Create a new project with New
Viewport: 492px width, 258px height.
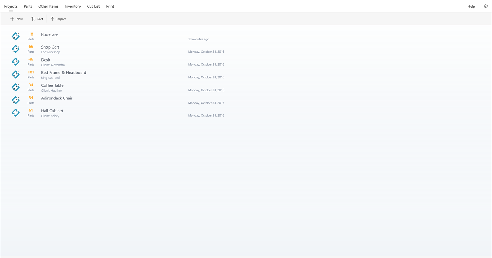16,19
